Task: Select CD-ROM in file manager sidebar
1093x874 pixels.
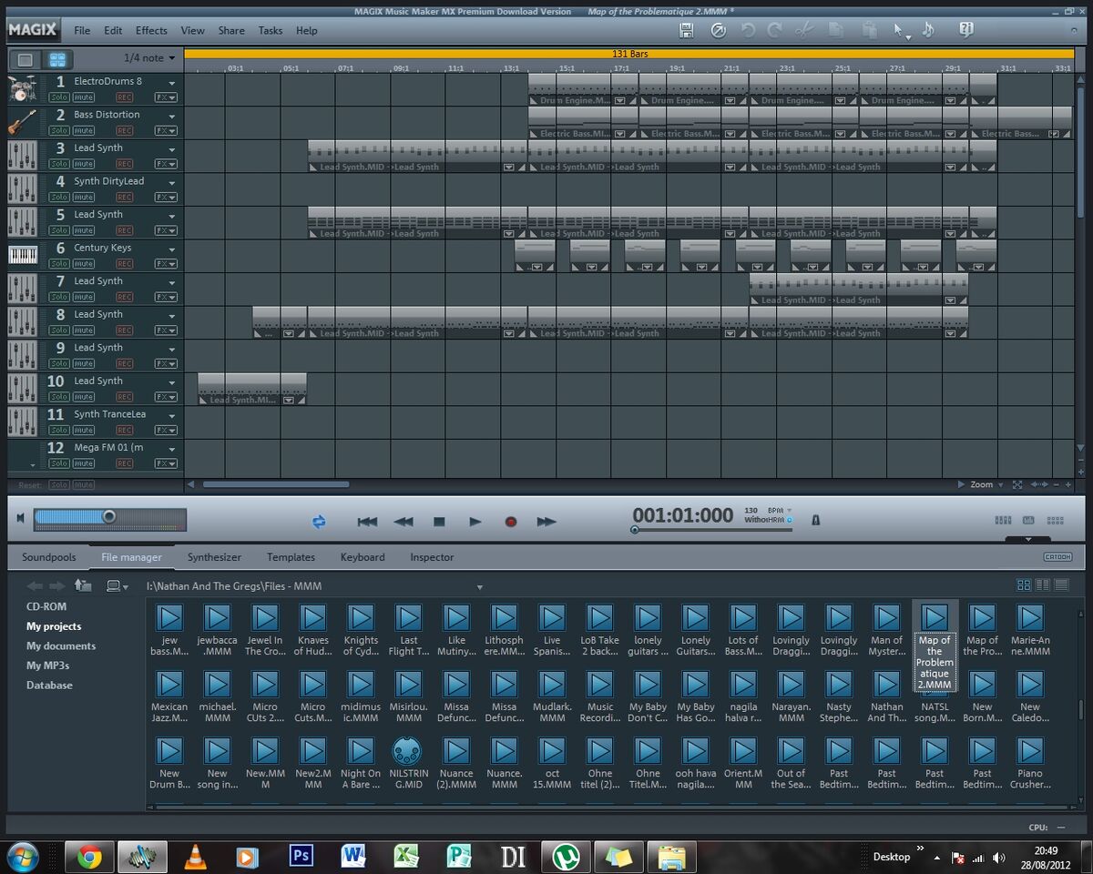Action: (x=46, y=606)
